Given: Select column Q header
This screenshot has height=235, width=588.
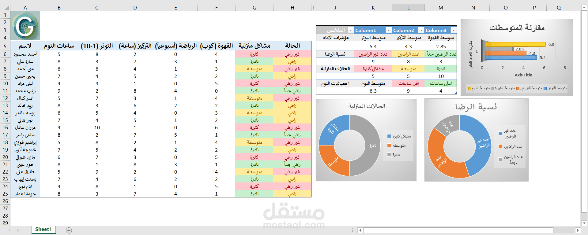Looking at the screenshot, I should [559, 8].
